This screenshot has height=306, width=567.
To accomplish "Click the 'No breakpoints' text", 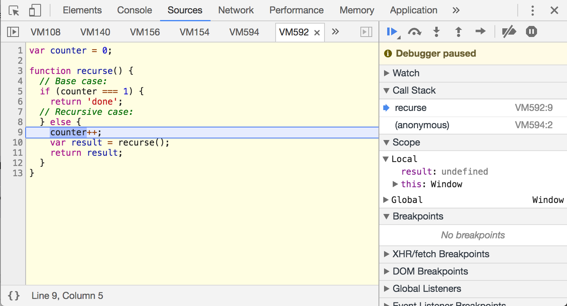I will tap(473, 235).
